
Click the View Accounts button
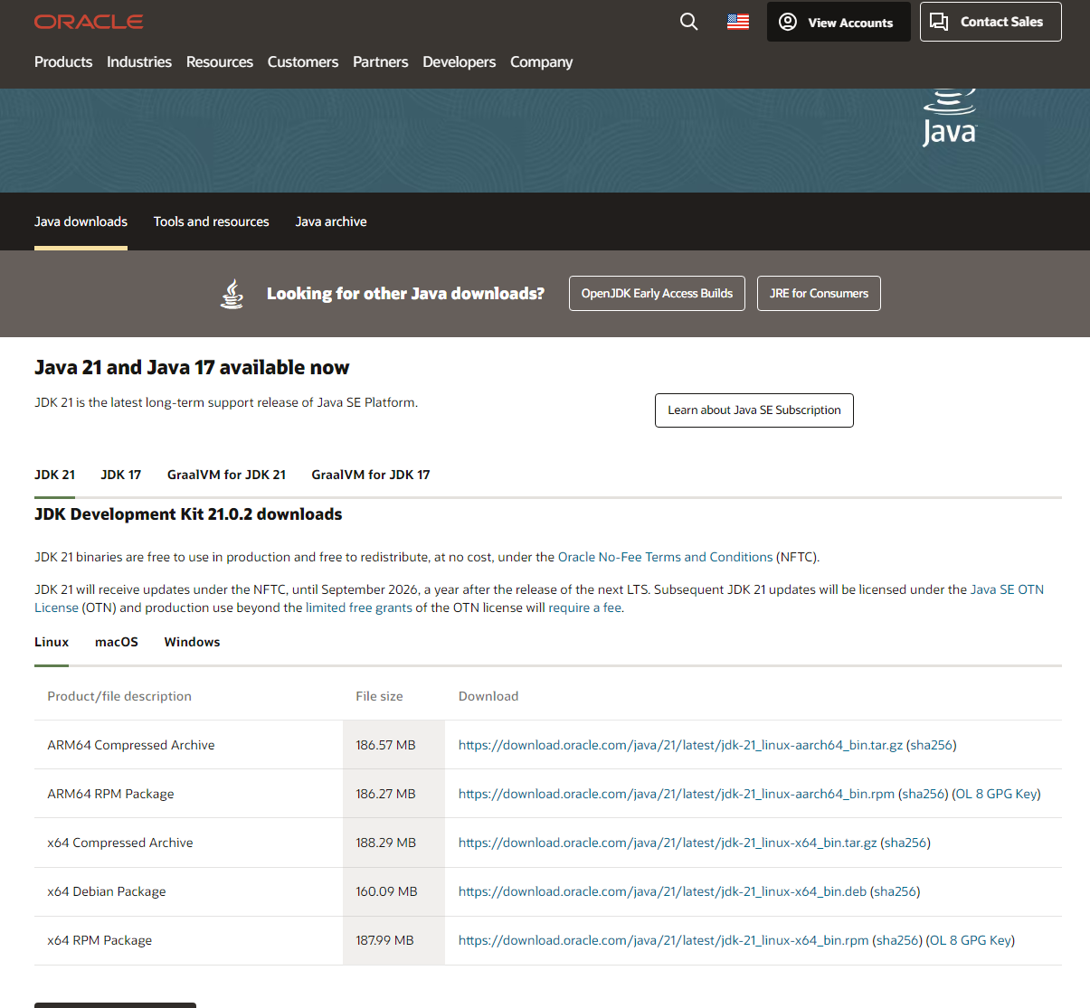839,22
